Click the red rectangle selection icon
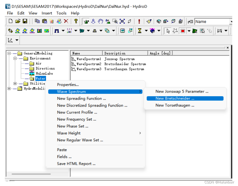The height and width of the screenshot is (186, 238). [183, 31]
